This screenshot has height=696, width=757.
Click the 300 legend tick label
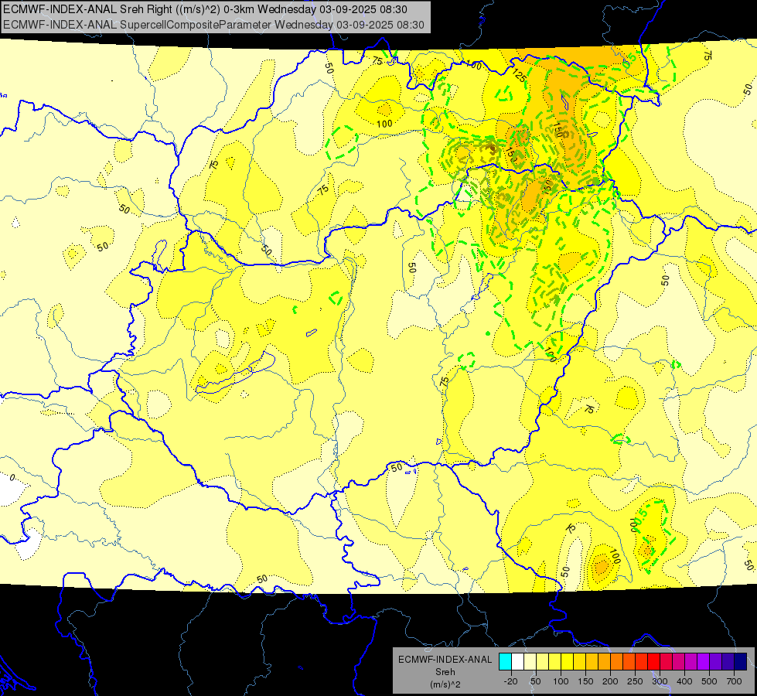[660, 681]
